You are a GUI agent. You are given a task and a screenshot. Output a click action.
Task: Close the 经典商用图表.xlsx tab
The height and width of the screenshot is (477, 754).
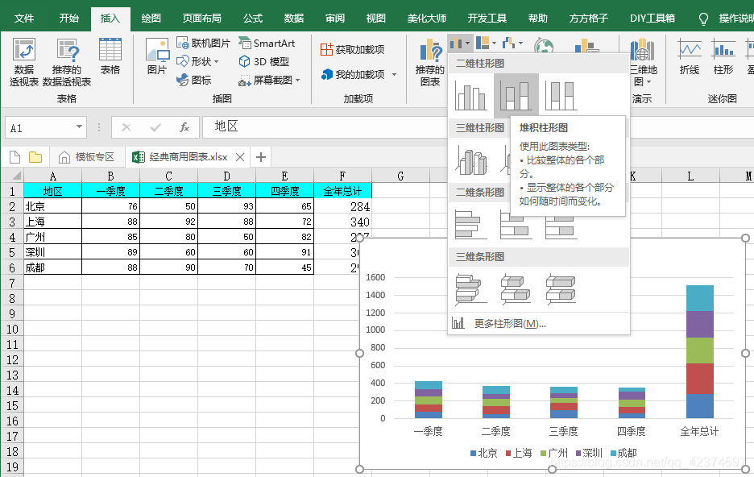point(240,157)
